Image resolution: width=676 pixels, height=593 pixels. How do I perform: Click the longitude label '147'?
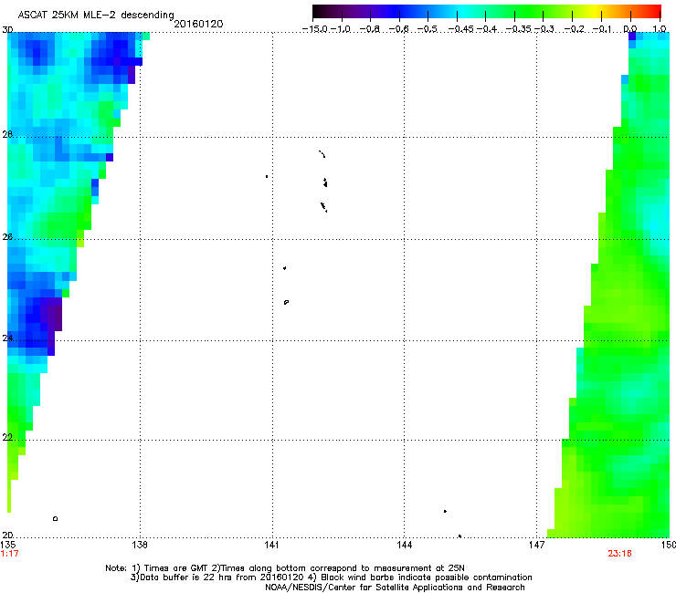pos(536,545)
